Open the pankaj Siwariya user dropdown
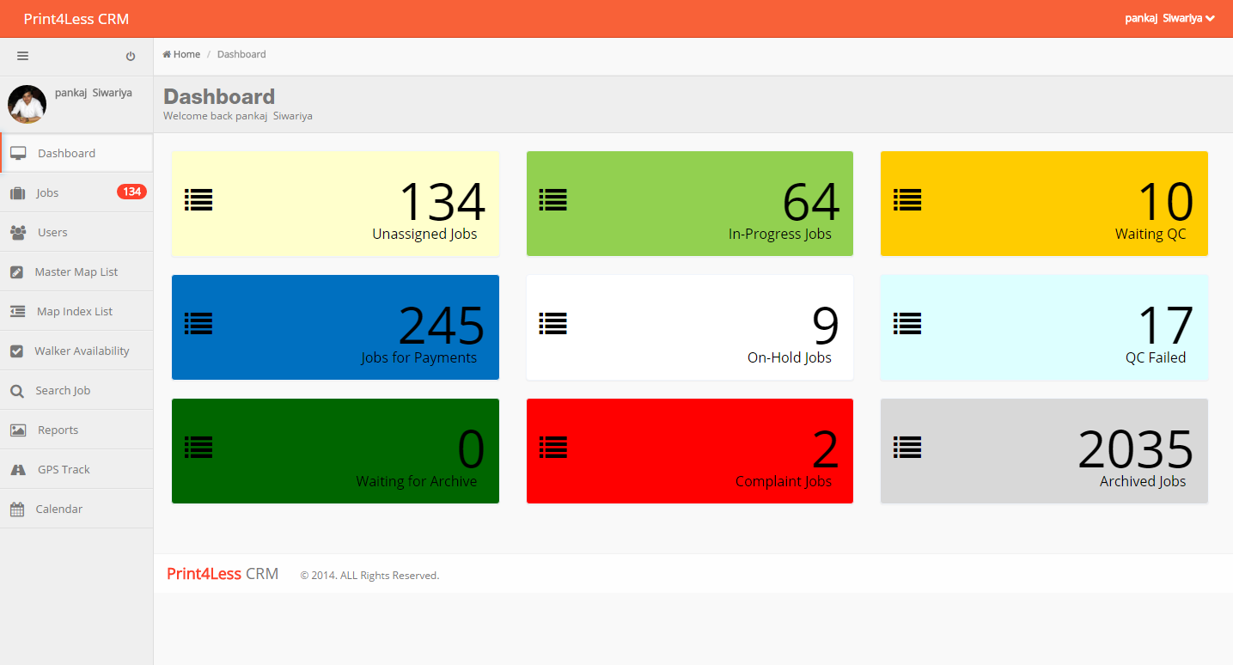This screenshot has height=665, width=1233. [1169, 18]
